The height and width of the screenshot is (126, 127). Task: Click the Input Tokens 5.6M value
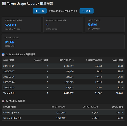point(92,25)
